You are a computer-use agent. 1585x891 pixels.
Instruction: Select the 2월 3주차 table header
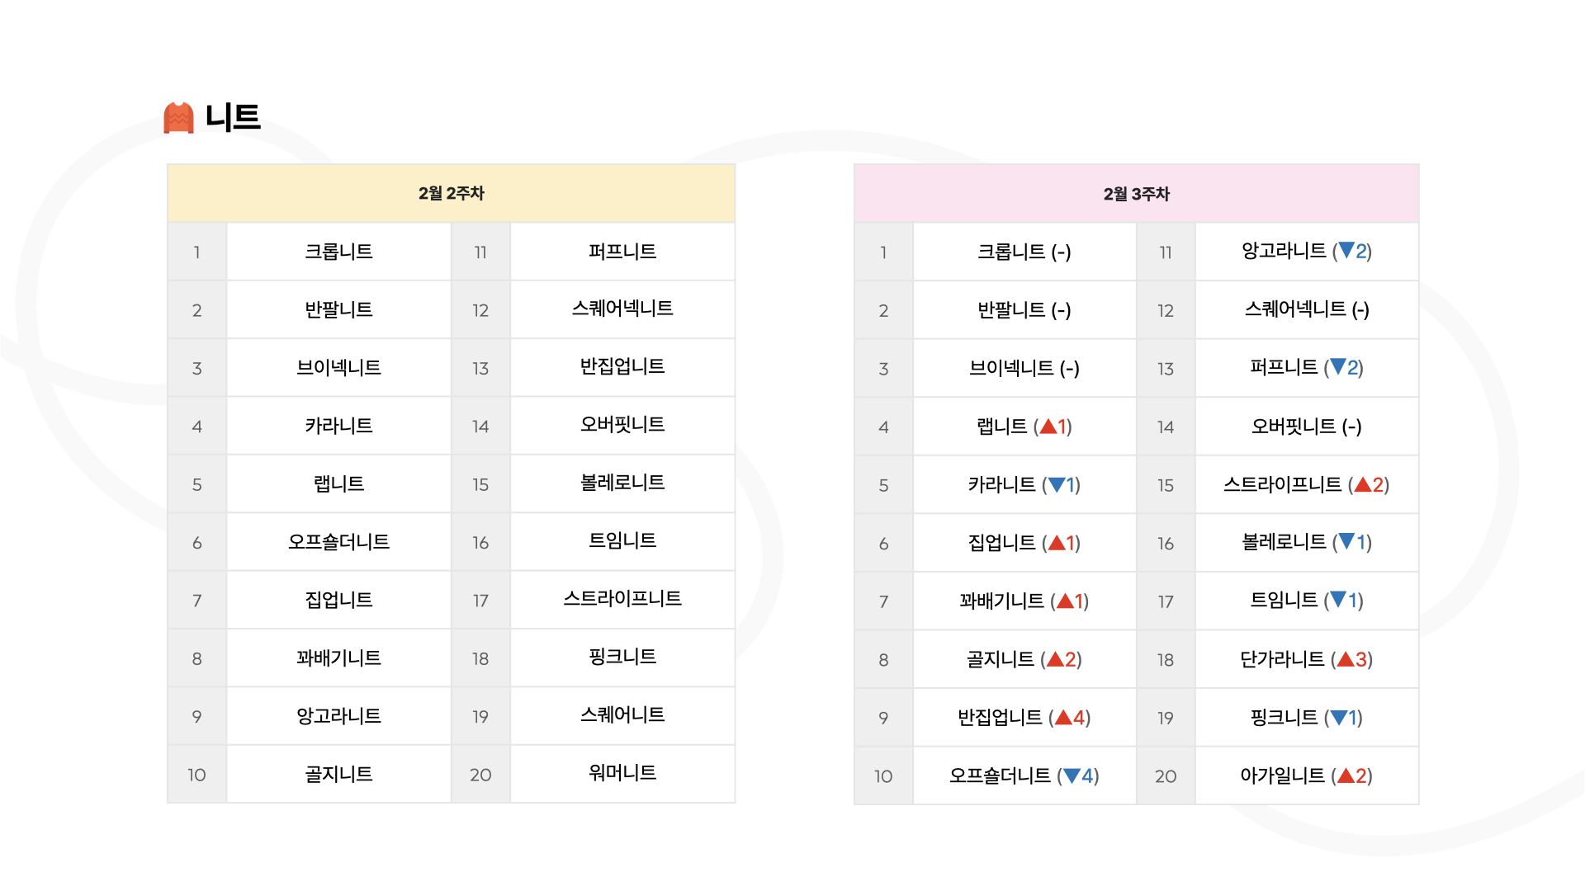(x=1136, y=194)
